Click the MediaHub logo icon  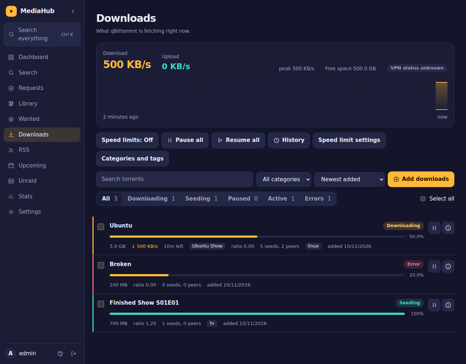(x=11, y=11)
